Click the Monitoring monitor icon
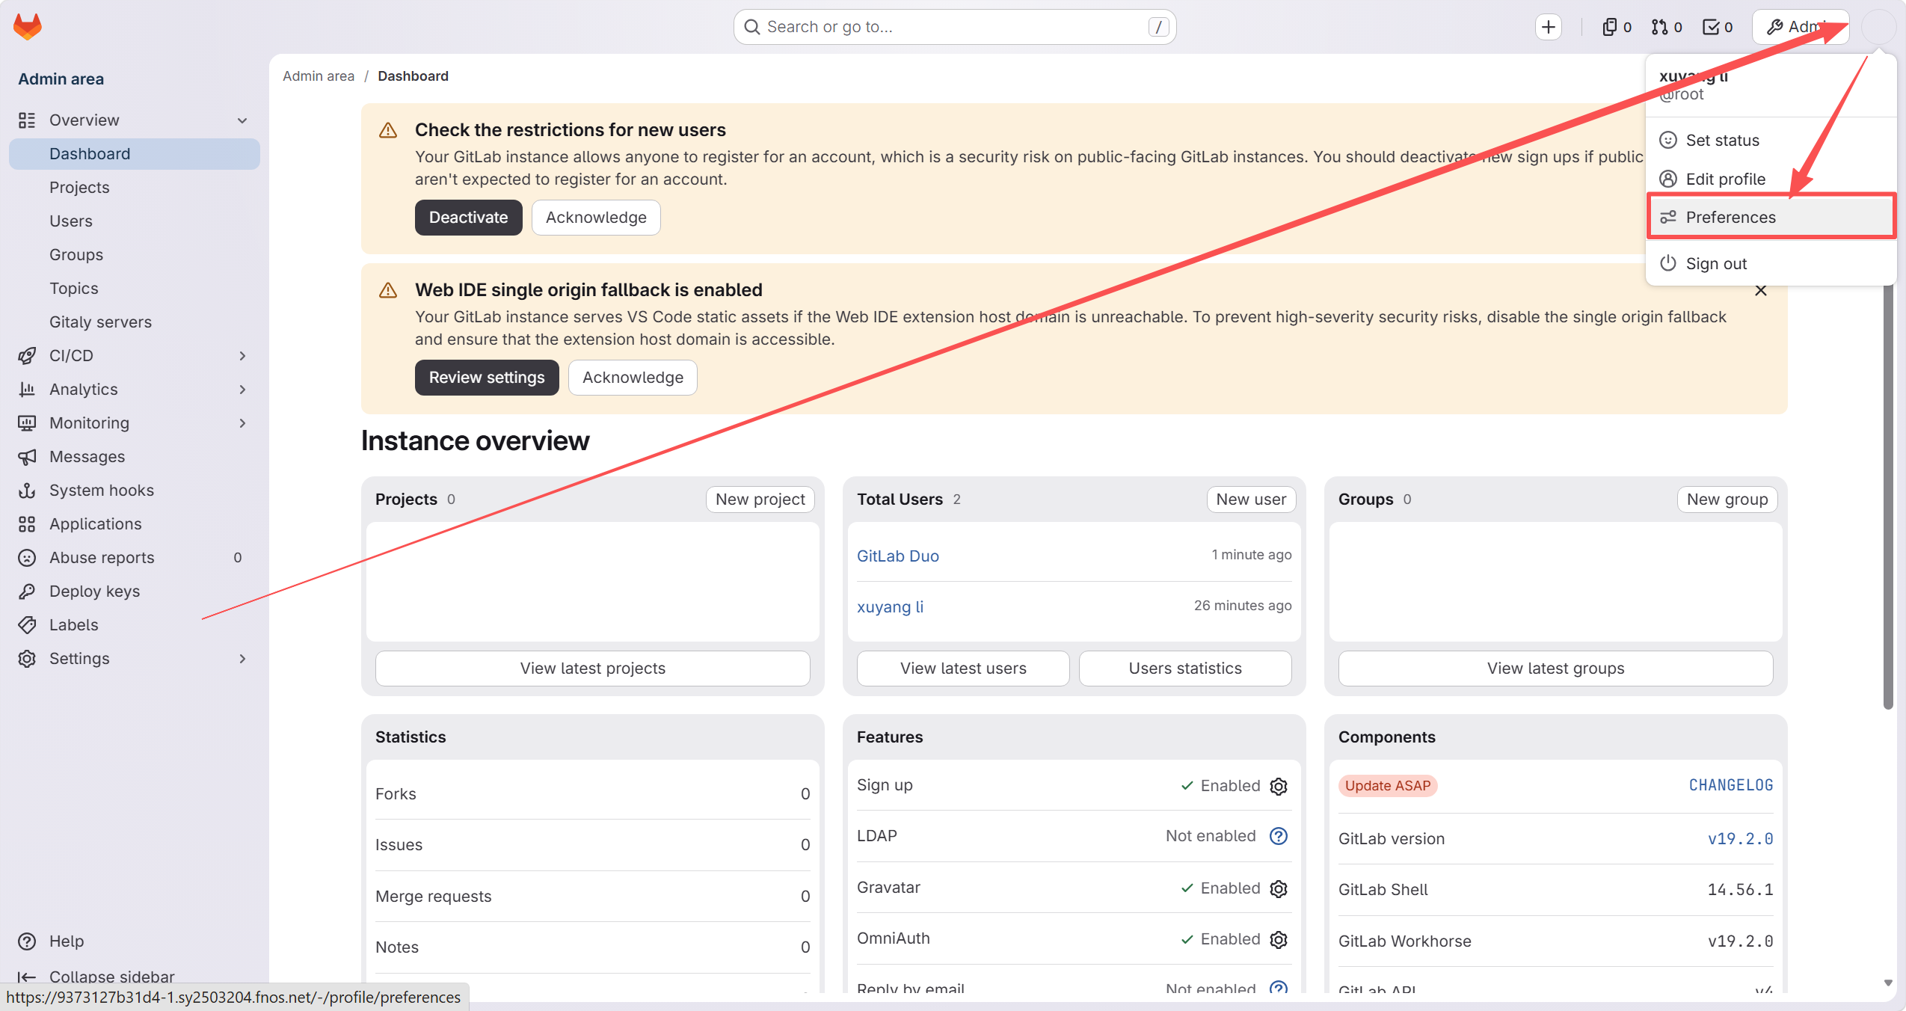The height and width of the screenshot is (1011, 1906). click(27, 423)
